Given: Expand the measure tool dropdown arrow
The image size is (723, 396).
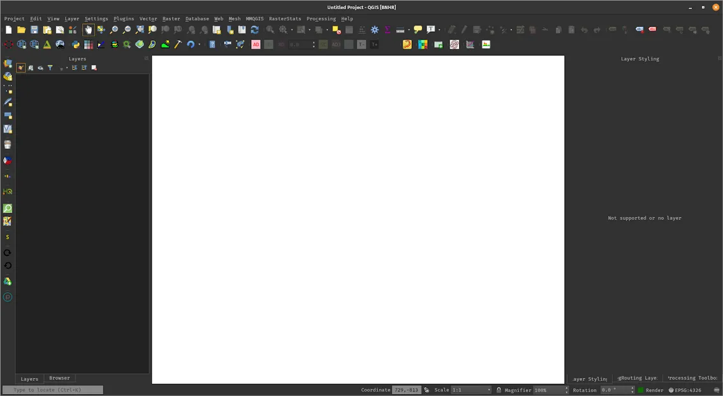Looking at the screenshot, I should [x=408, y=29].
